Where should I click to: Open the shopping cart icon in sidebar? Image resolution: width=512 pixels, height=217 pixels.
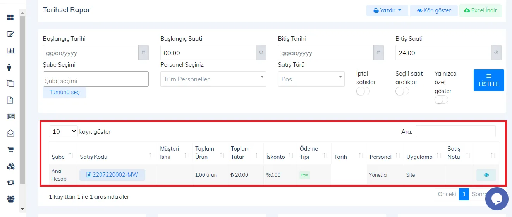point(10,149)
